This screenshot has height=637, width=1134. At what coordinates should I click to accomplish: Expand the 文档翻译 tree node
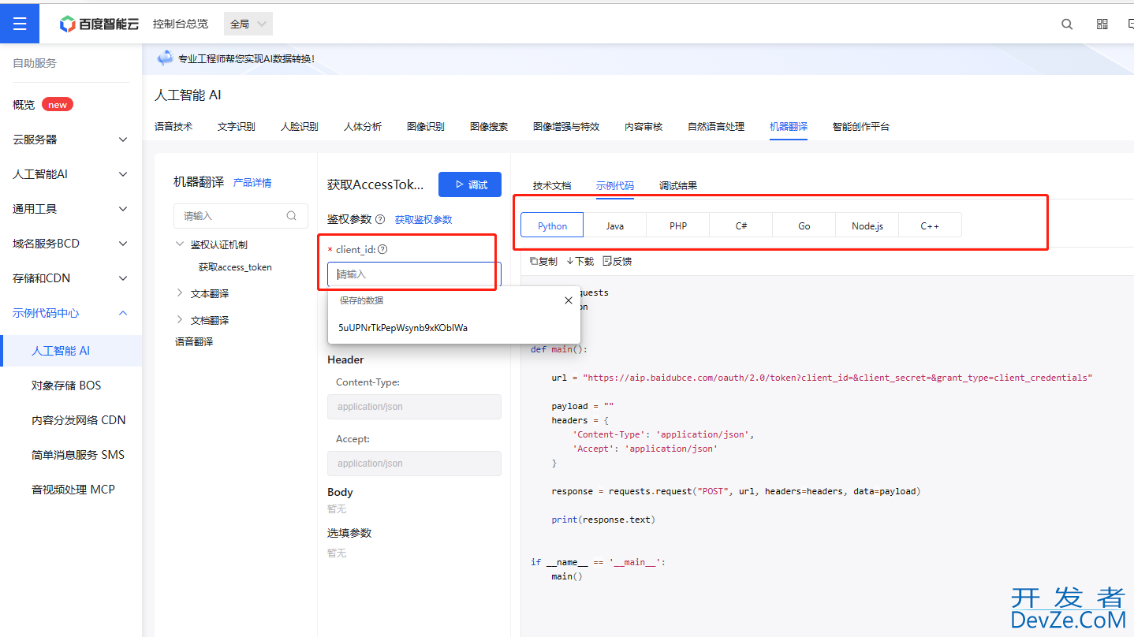pos(180,319)
